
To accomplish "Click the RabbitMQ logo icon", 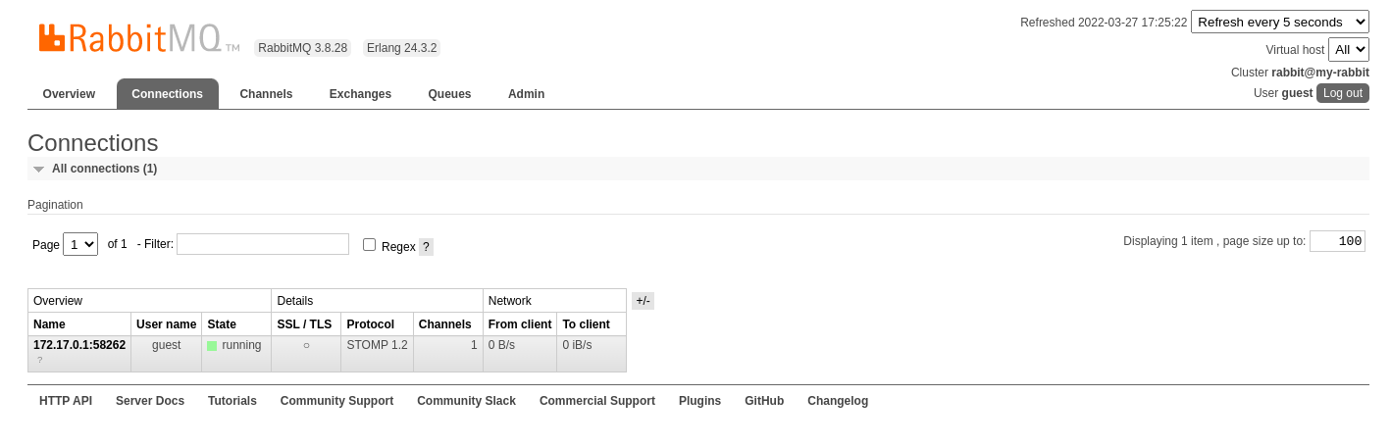I will 52,37.
